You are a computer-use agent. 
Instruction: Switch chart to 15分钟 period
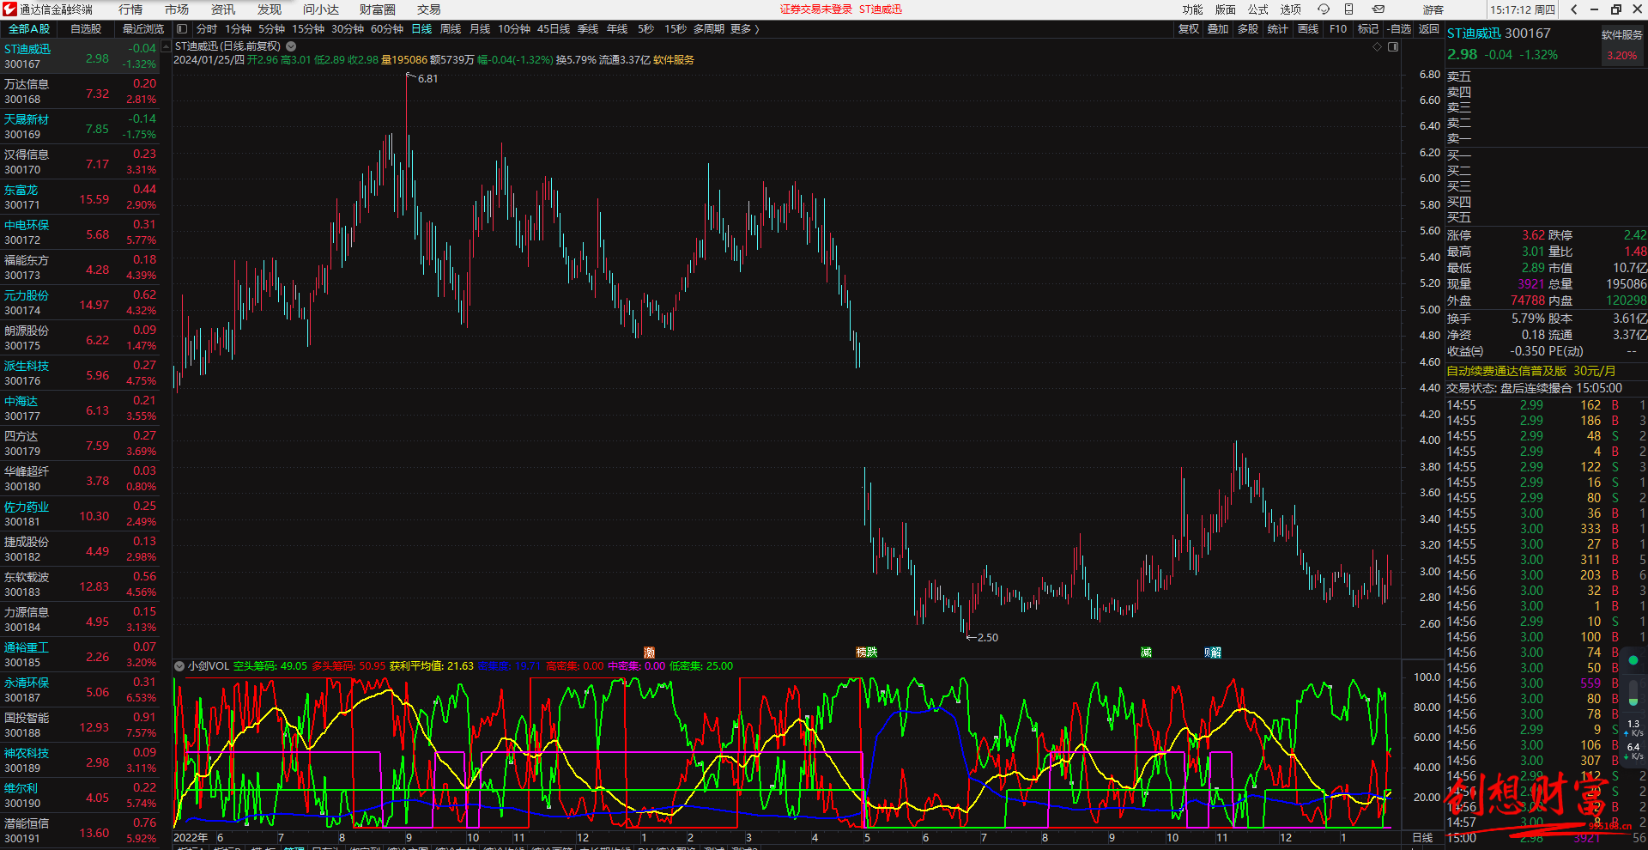pos(308,29)
